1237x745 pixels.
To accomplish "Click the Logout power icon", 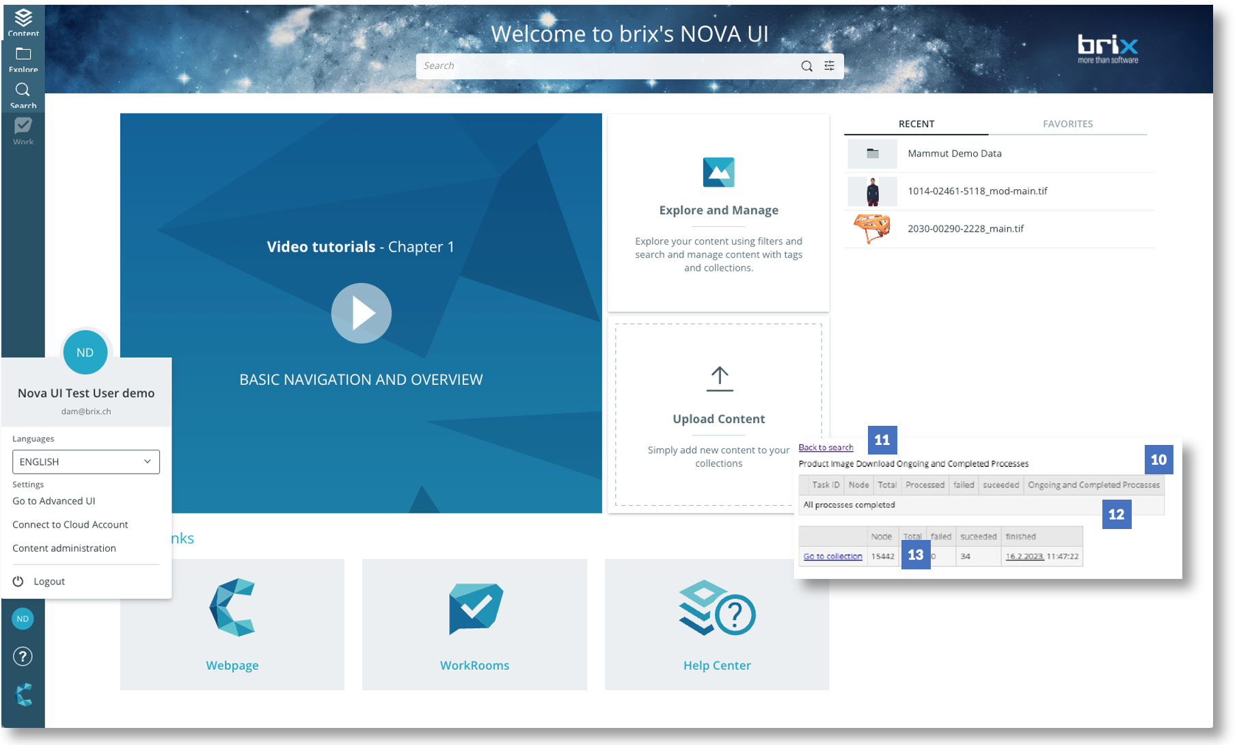I will click(x=18, y=581).
